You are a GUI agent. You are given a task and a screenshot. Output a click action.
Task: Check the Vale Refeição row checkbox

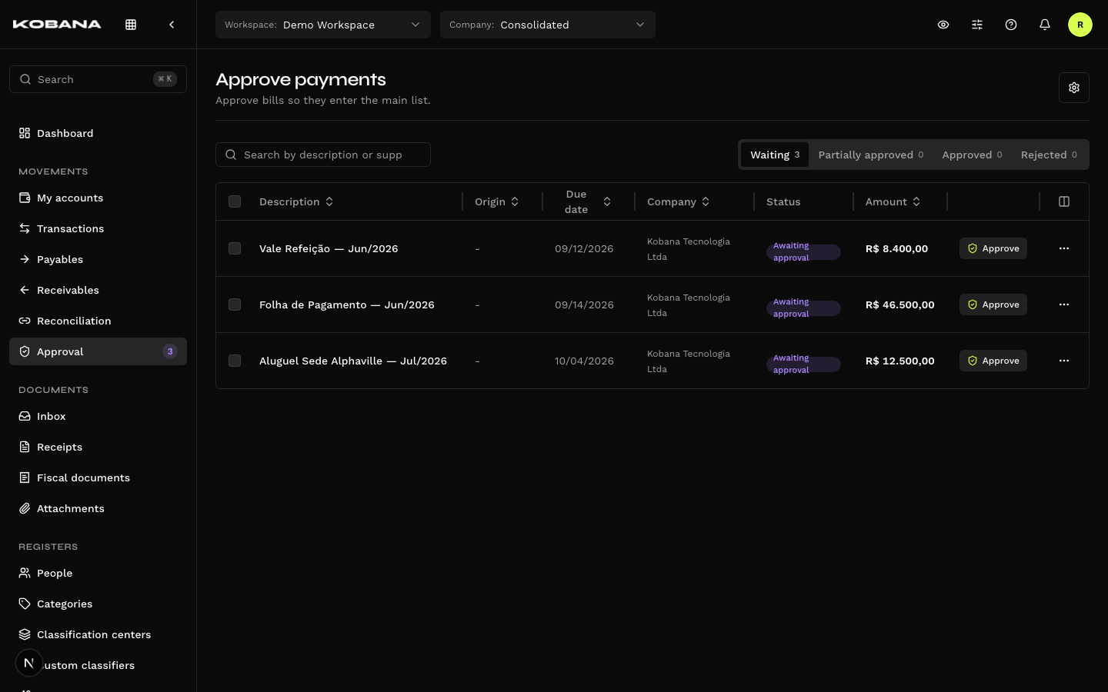[x=235, y=248]
